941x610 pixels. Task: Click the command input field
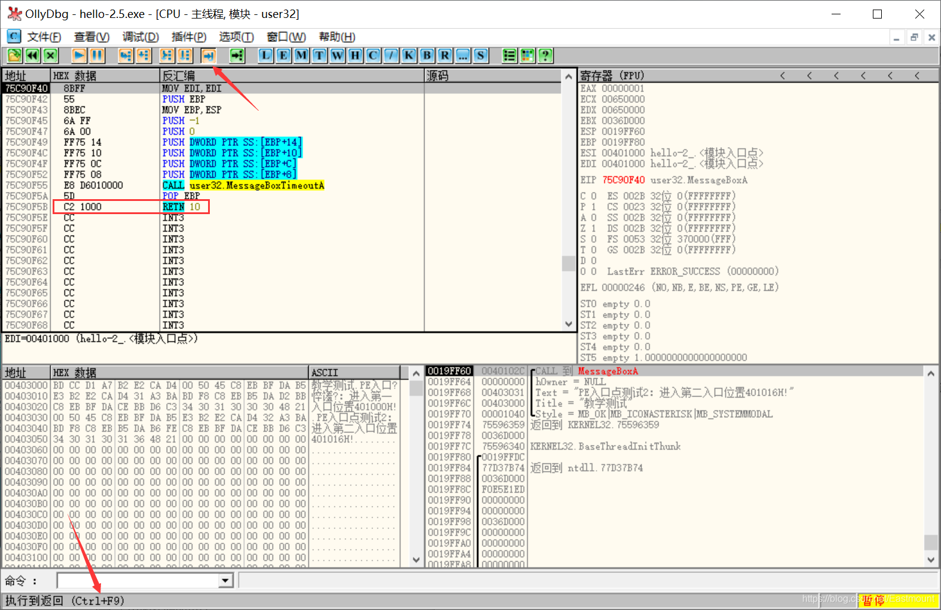coord(138,580)
